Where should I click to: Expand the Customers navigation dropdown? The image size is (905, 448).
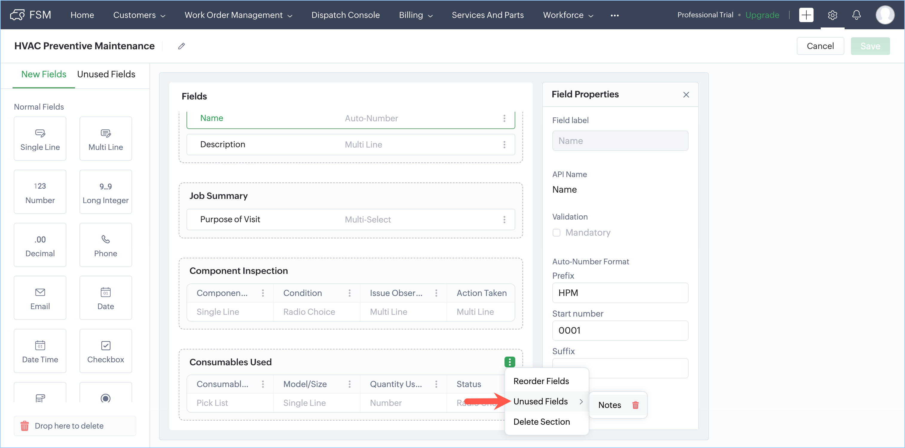pos(139,15)
